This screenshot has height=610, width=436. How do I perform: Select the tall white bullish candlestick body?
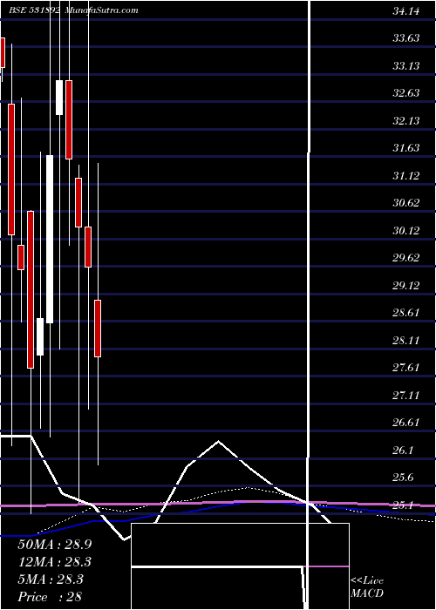tap(50, 240)
